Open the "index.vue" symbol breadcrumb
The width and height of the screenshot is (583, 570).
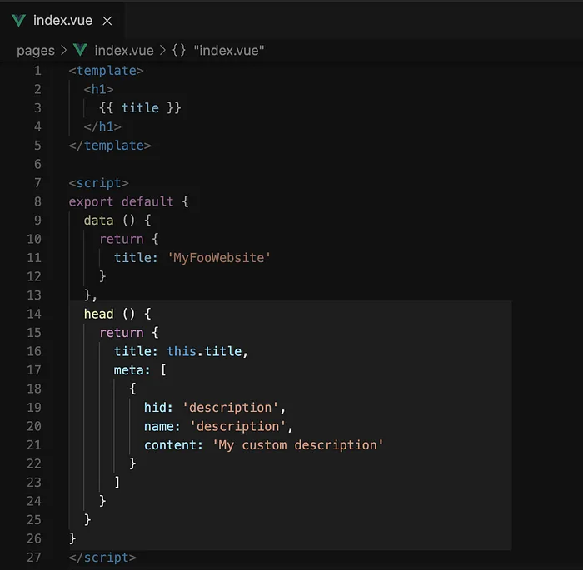tap(229, 51)
